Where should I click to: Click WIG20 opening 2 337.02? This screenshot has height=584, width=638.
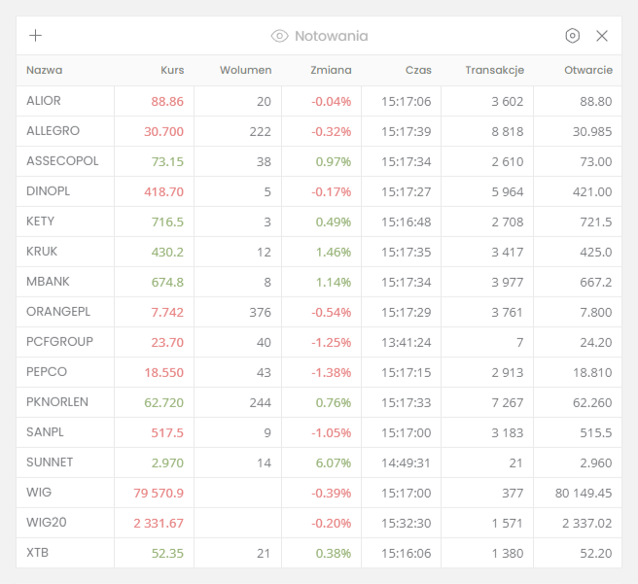click(x=587, y=523)
